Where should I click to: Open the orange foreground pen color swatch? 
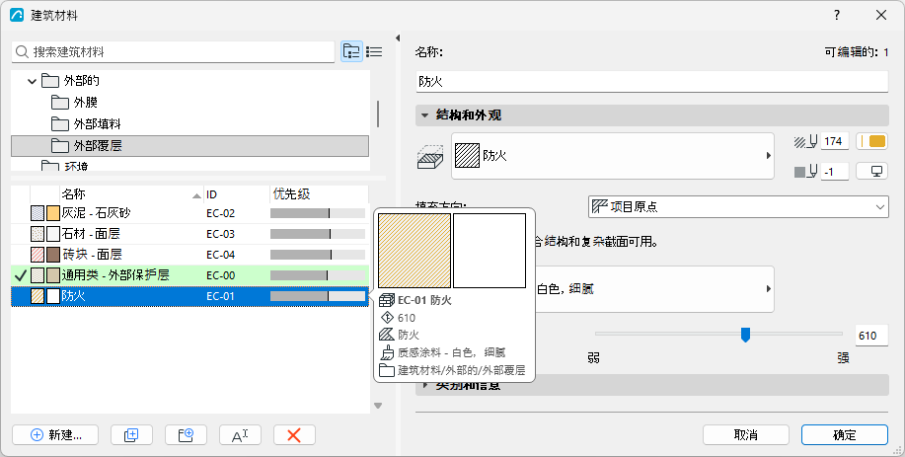tap(872, 141)
